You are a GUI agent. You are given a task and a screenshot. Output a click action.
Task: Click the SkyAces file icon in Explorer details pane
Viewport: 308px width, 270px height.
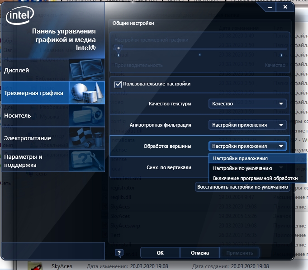tap(35, 266)
